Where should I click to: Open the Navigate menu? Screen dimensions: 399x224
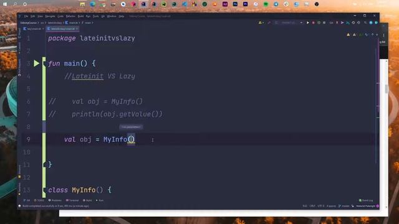coord(50,16)
